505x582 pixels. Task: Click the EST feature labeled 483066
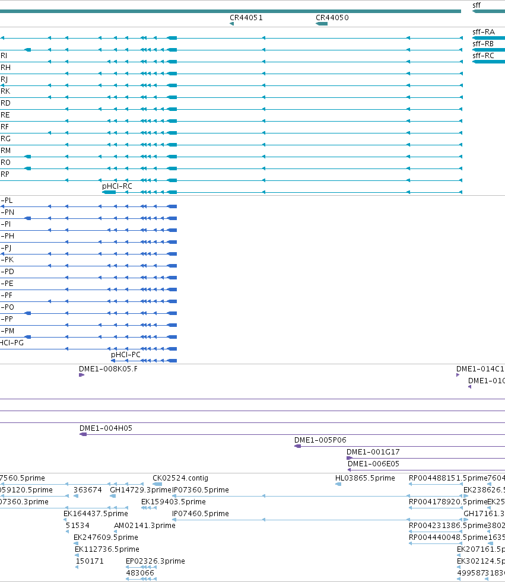pos(141,579)
